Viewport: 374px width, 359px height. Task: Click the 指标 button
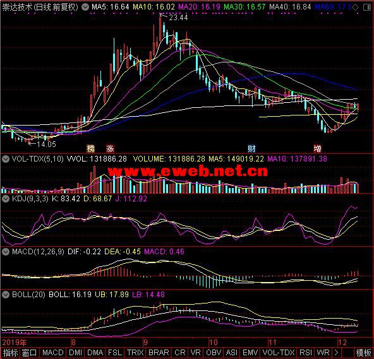pos(10,353)
